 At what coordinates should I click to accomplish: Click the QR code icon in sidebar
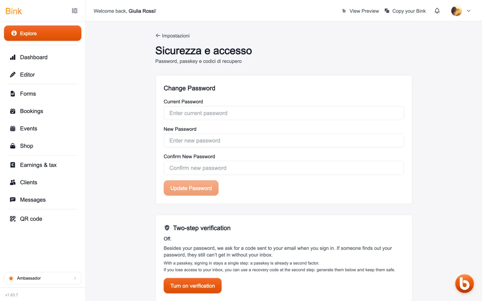(13, 219)
